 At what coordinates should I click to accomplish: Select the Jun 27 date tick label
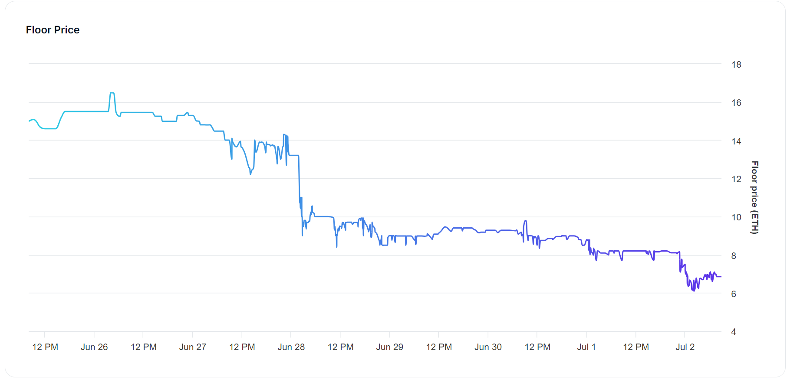pyautogui.click(x=193, y=347)
